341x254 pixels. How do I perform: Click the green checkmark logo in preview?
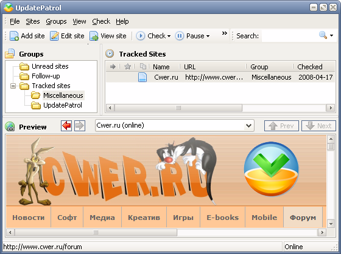coord(271,169)
